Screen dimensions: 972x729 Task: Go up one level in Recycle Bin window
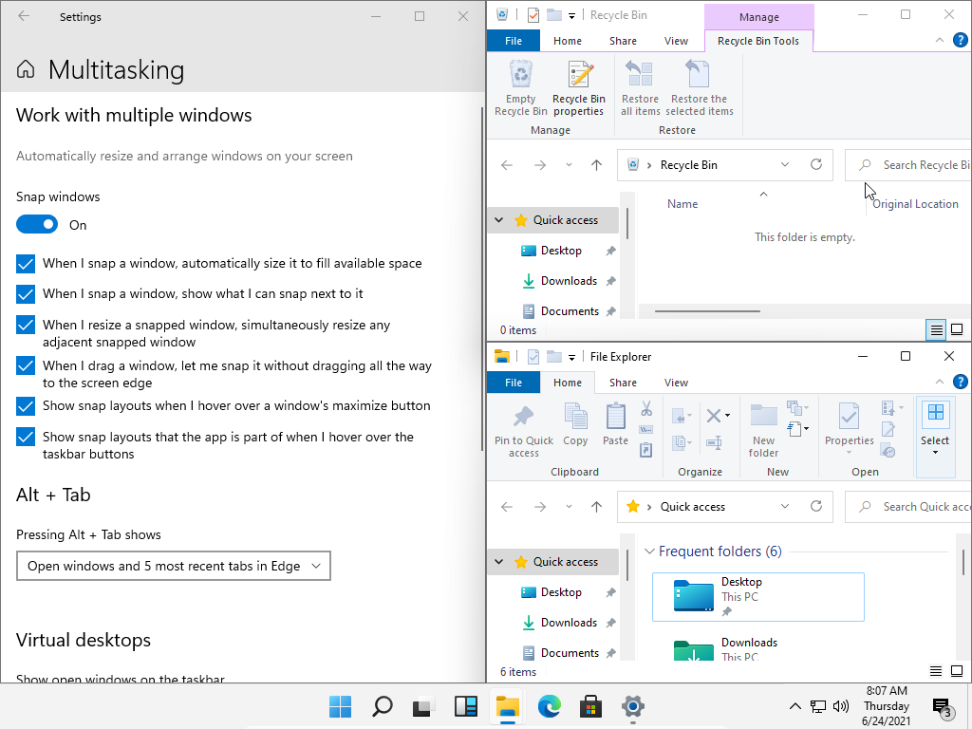coord(596,165)
